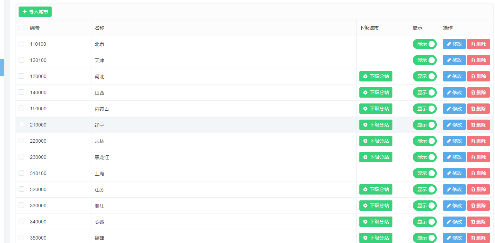Image resolution: width=495 pixels, height=243 pixels.
Task: Open 下级分站 for 河北
Action: tap(376, 76)
